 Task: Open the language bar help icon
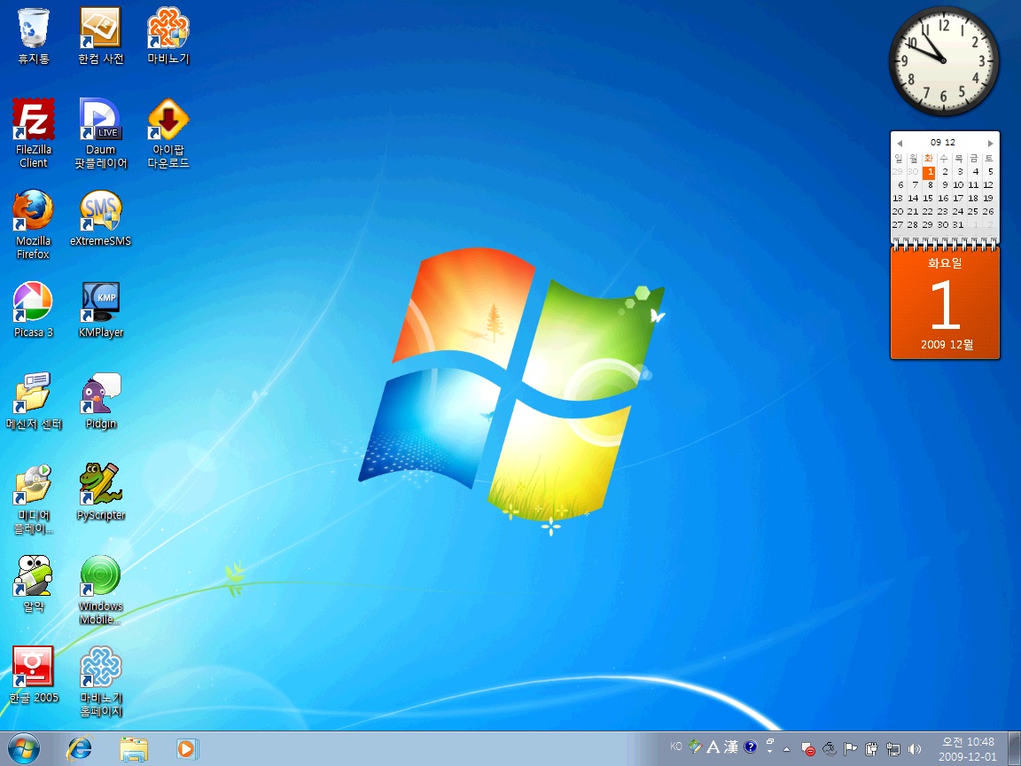(x=750, y=747)
